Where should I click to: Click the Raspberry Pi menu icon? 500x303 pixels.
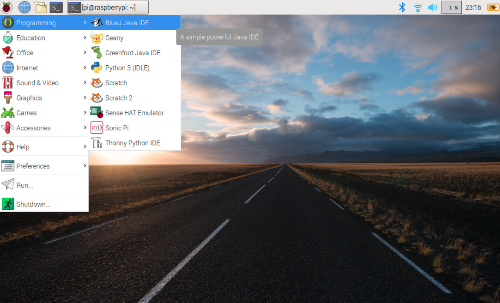point(7,7)
